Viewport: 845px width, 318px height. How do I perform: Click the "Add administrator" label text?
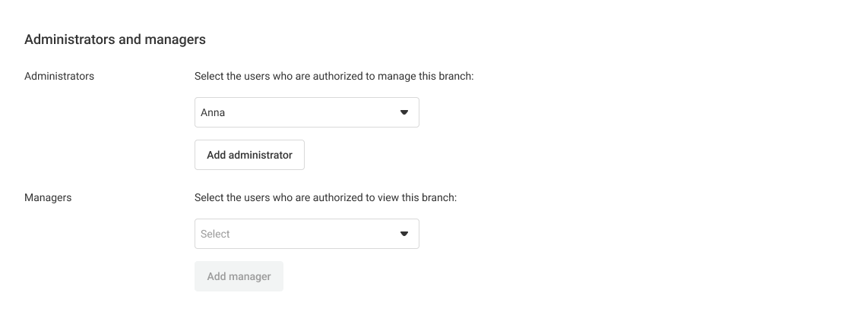pos(249,155)
